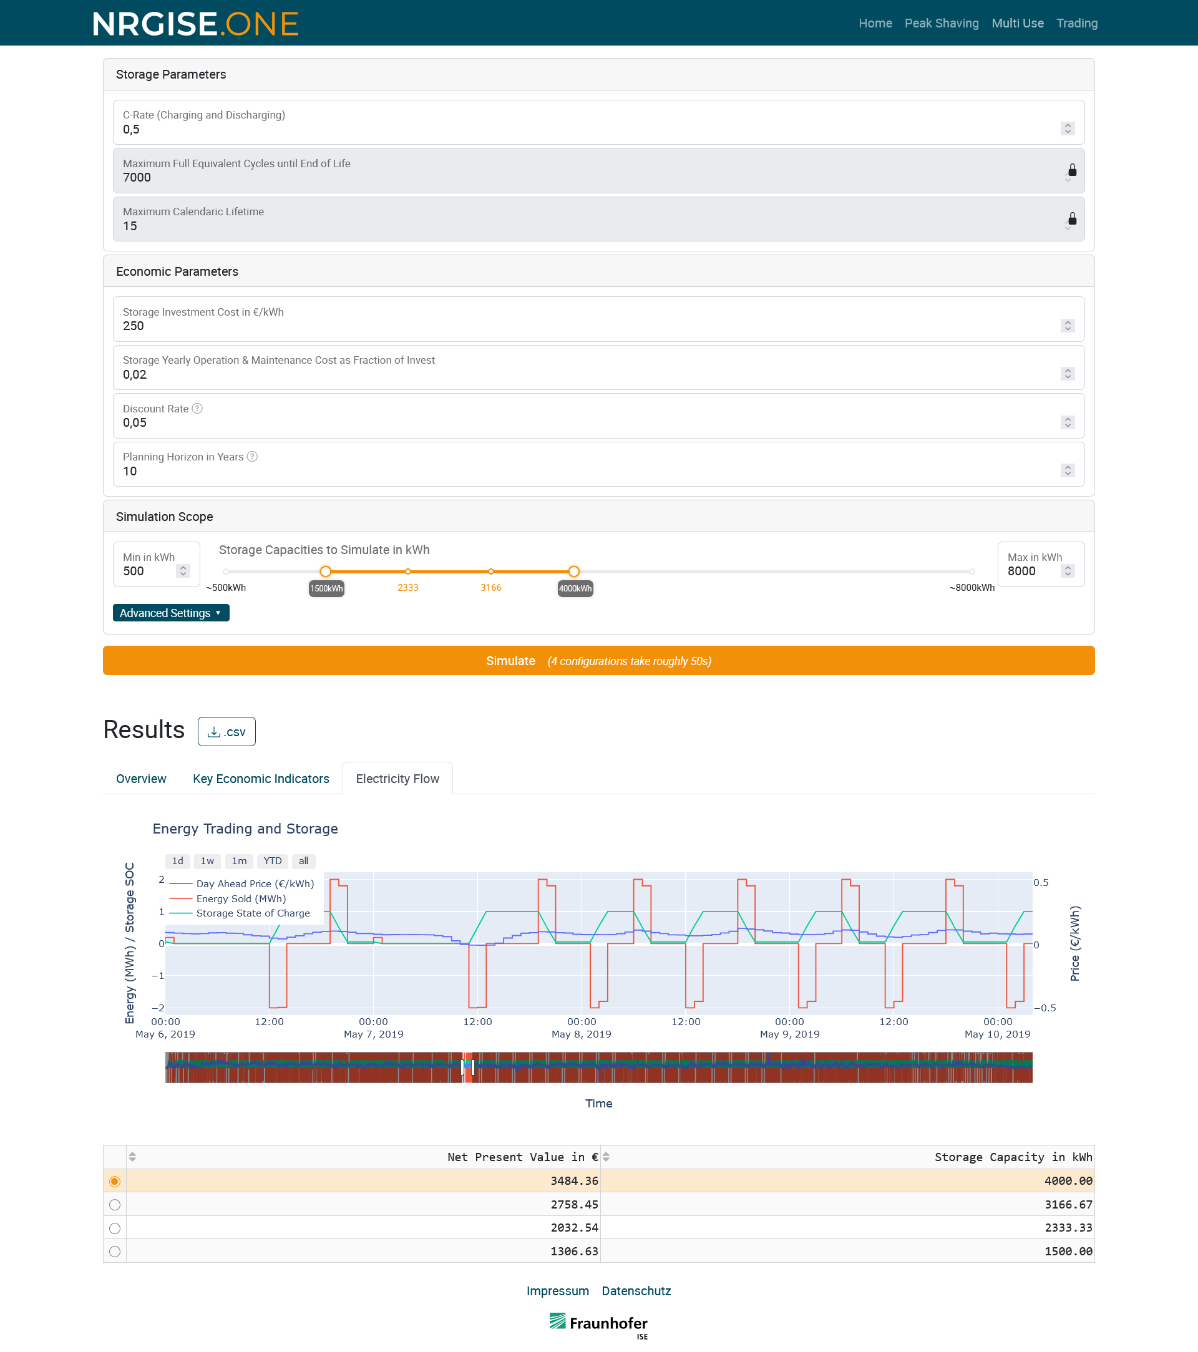Focus the Min in kWh field

(157, 565)
